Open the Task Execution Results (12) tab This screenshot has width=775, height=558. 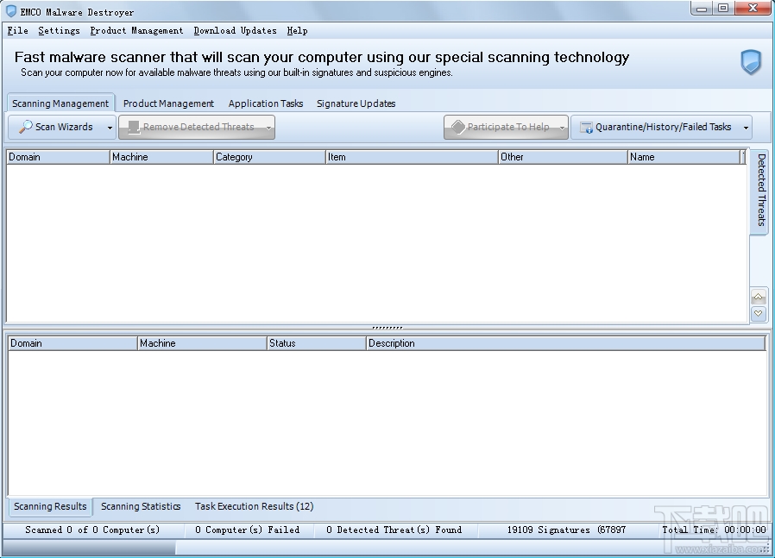254,506
